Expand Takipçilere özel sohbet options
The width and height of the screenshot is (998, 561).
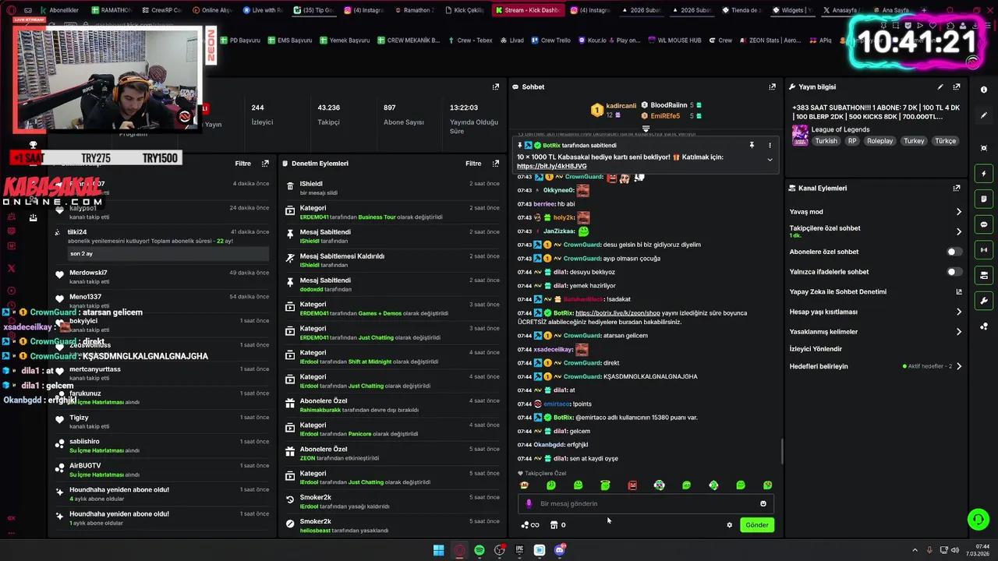click(959, 231)
